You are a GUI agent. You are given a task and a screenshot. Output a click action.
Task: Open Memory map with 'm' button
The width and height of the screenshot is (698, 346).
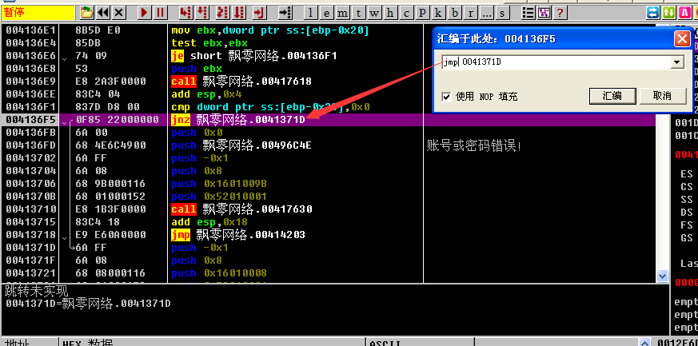point(343,13)
